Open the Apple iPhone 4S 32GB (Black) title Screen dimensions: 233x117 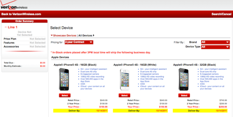[194, 65]
